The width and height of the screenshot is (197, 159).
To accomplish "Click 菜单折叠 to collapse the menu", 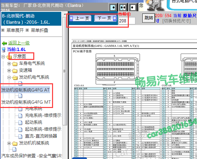I will coord(40,30).
